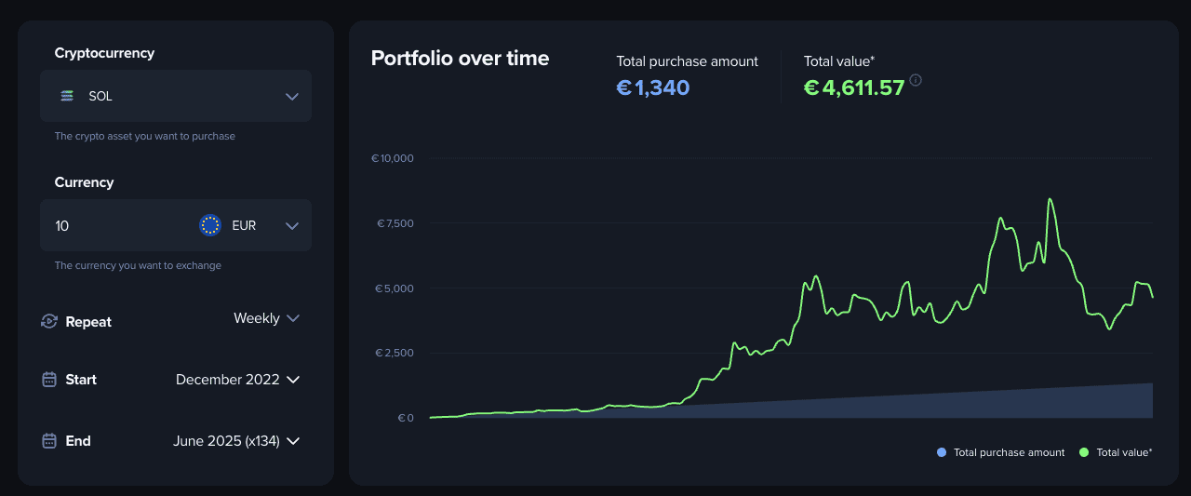Viewport: 1191px width, 496px height.
Task: Click the End calendar icon
Action: point(49,441)
